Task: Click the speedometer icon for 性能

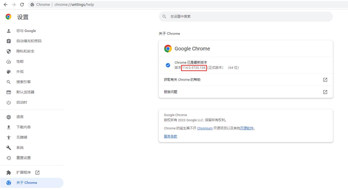Action: 9,61
